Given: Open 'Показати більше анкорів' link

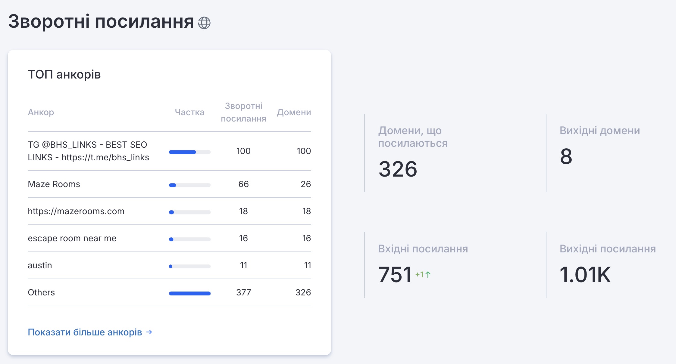Looking at the screenshot, I should tap(85, 332).
